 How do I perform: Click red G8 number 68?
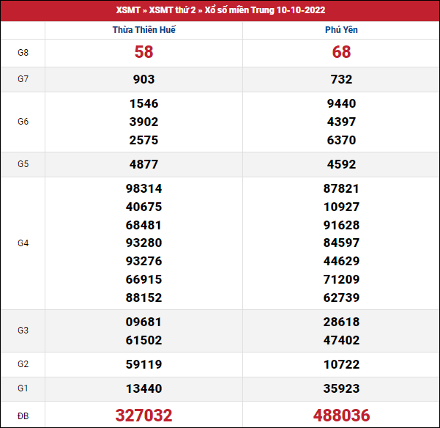point(341,52)
